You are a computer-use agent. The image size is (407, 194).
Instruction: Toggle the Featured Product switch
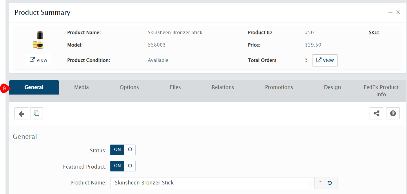[123, 166]
